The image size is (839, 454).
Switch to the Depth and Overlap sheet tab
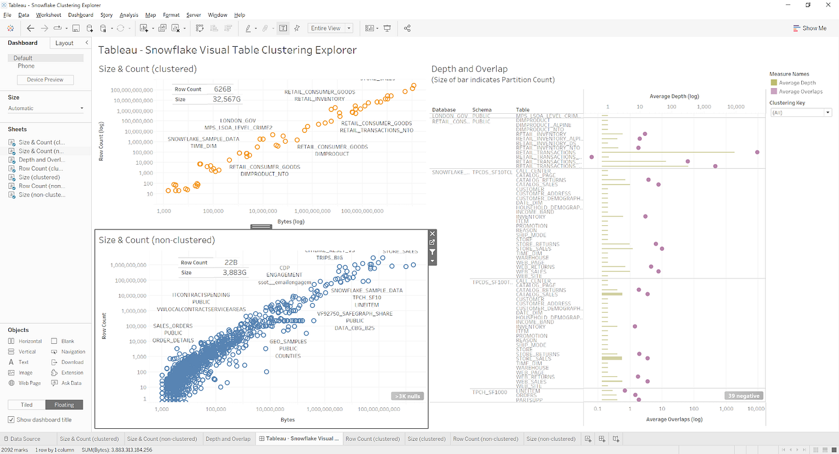coord(228,439)
